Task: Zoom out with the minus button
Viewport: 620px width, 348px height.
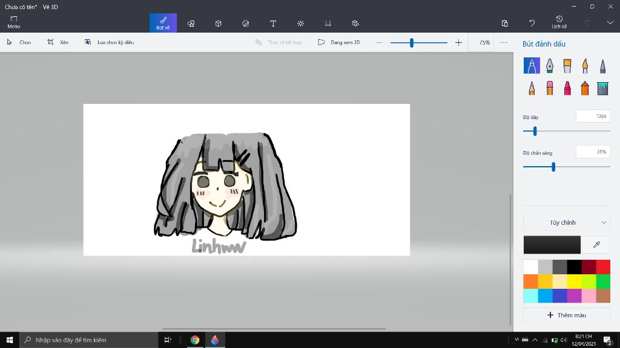Action: pyautogui.click(x=379, y=42)
